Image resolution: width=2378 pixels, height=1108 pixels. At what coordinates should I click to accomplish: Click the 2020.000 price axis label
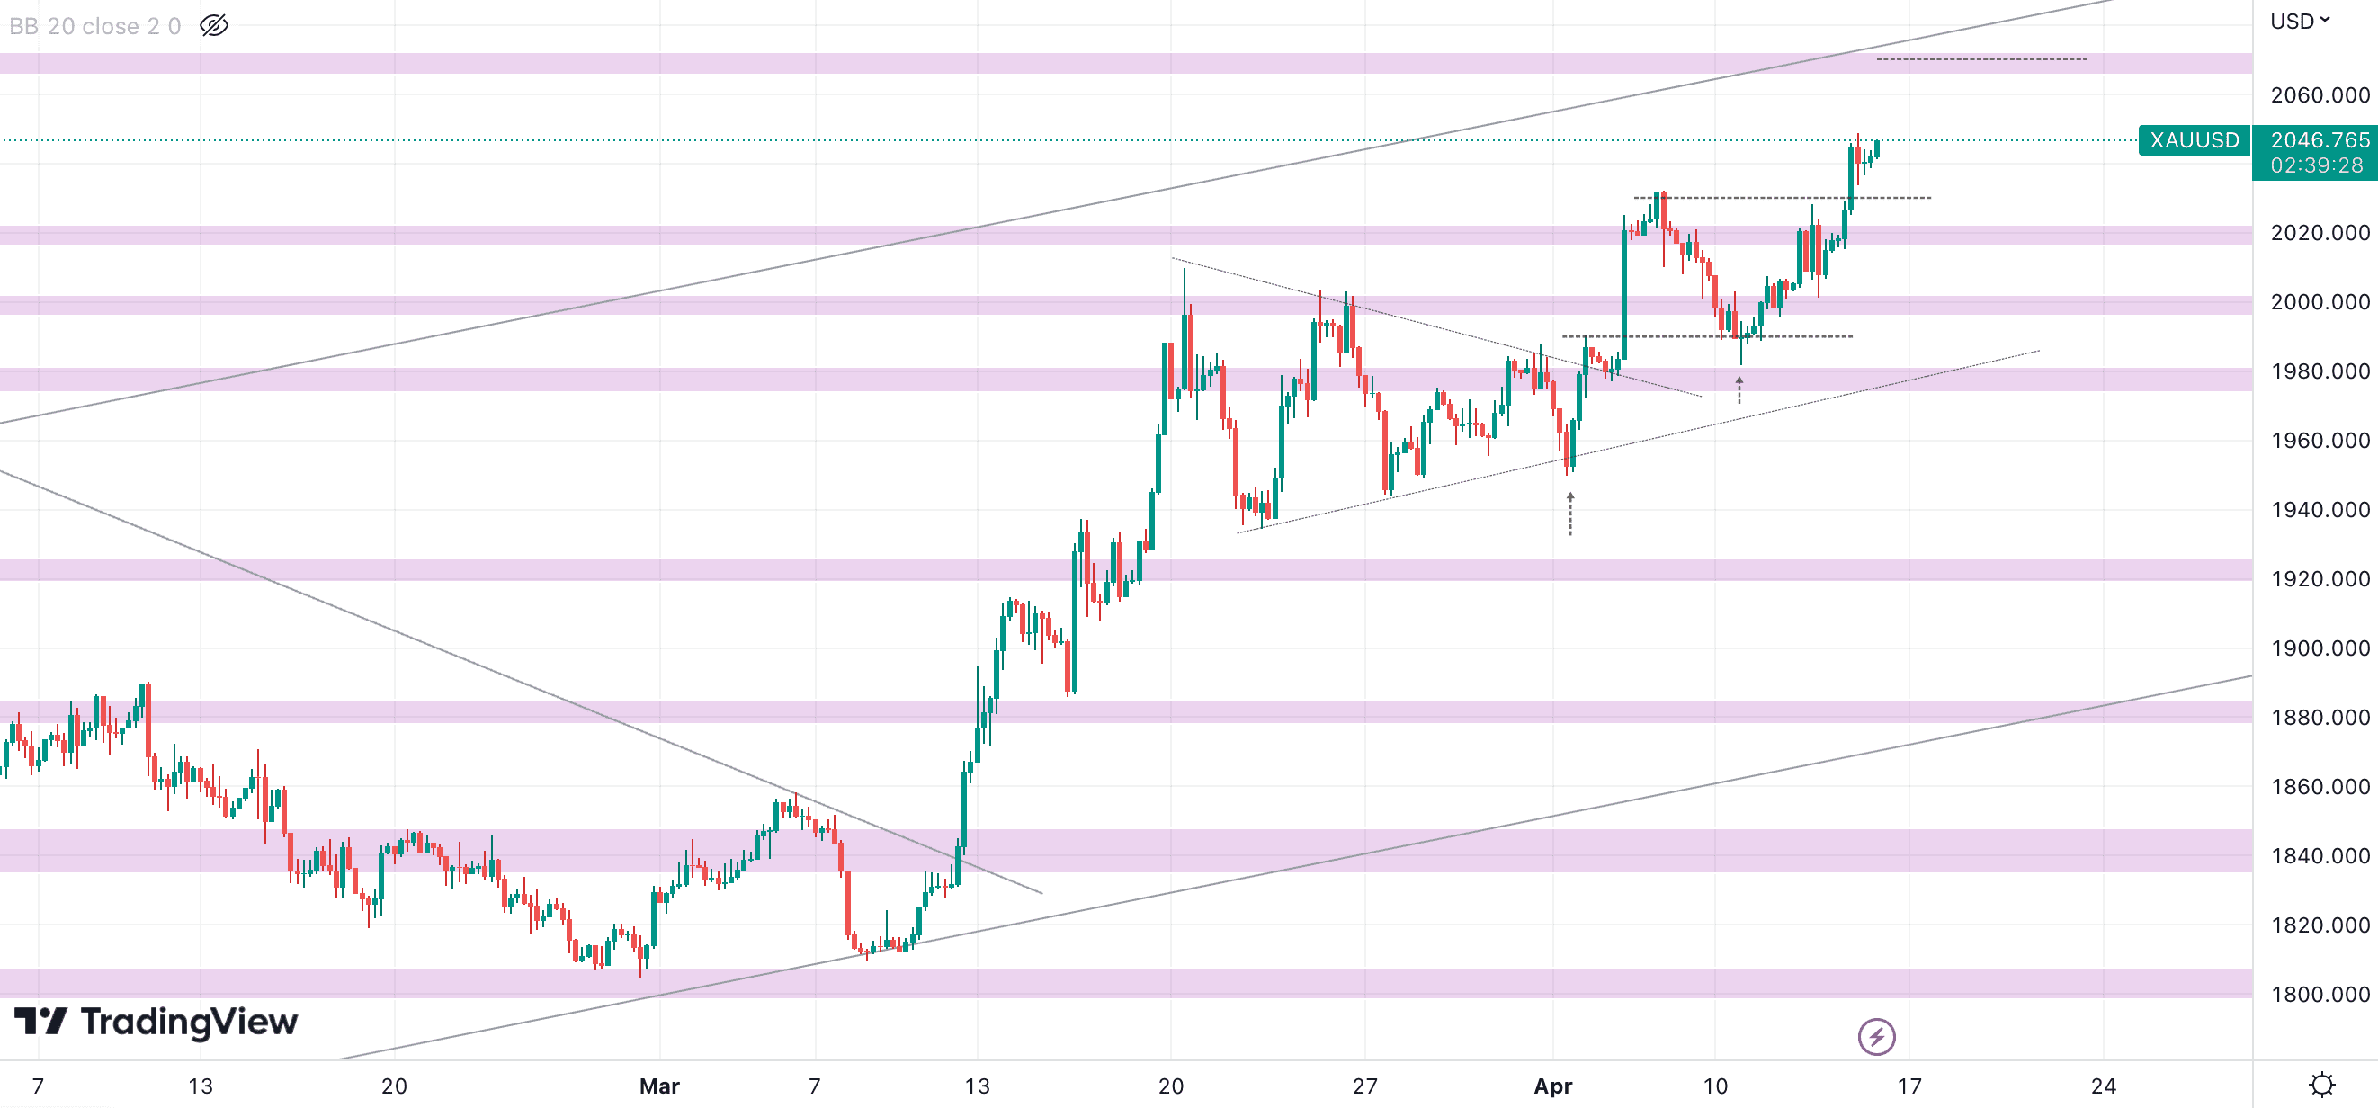[2320, 233]
